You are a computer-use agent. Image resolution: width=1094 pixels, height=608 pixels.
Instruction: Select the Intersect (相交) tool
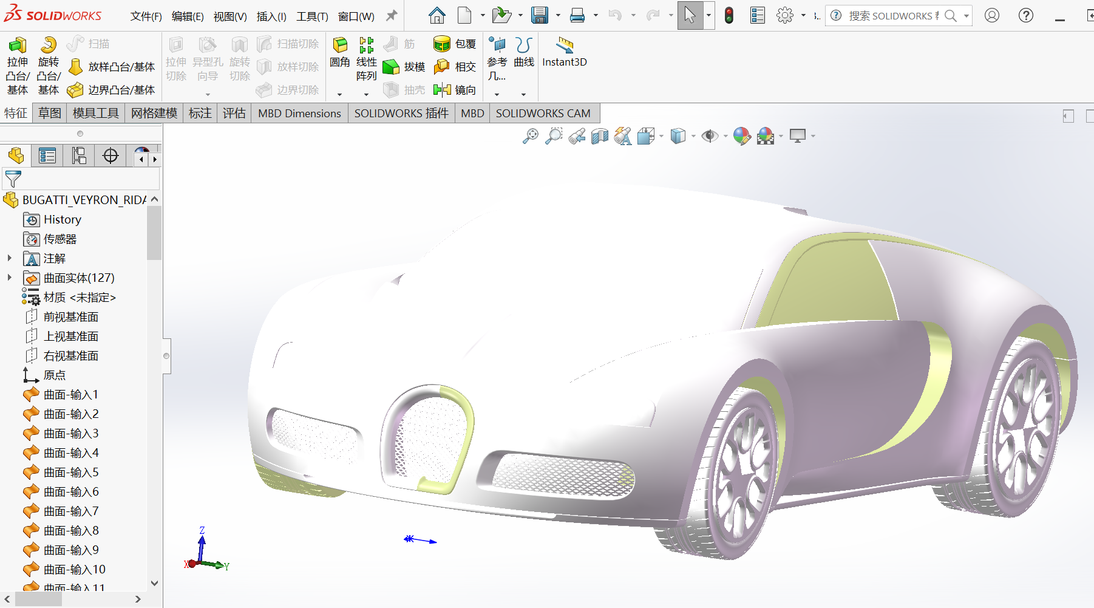455,67
